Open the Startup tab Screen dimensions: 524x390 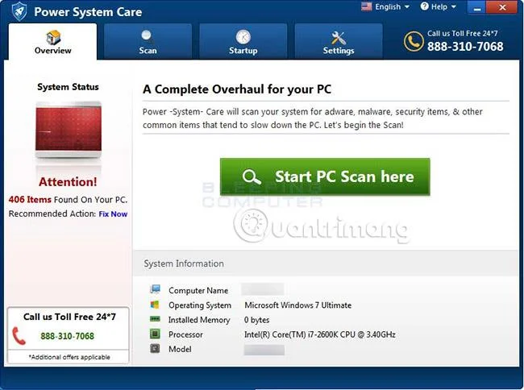point(243,42)
